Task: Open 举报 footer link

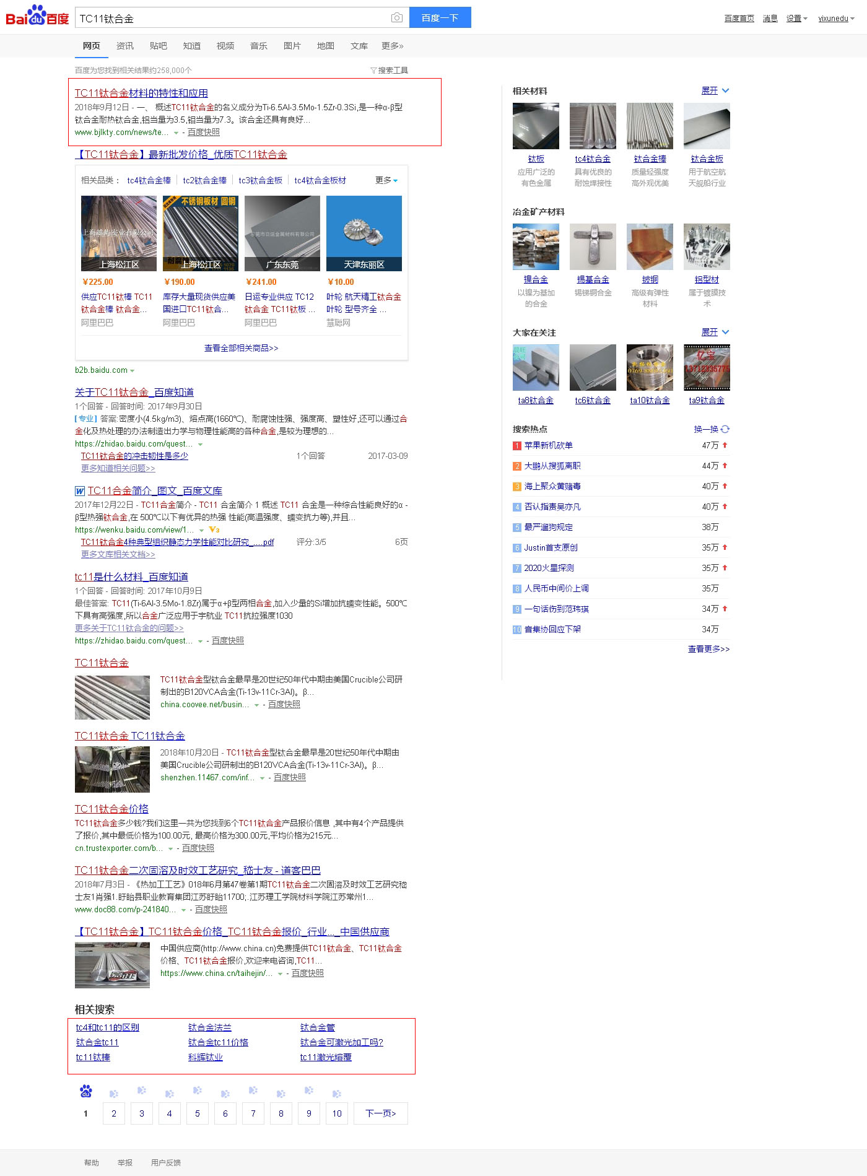Action: pyautogui.click(x=125, y=1162)
